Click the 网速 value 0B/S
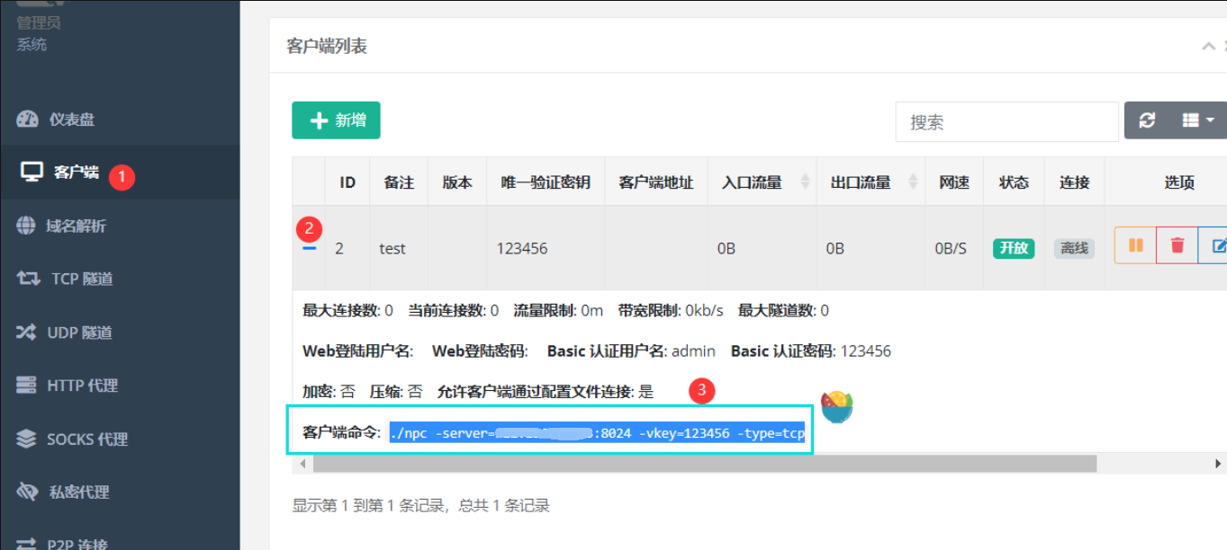The image size is (1227, 550). click(x=951, y=249)
